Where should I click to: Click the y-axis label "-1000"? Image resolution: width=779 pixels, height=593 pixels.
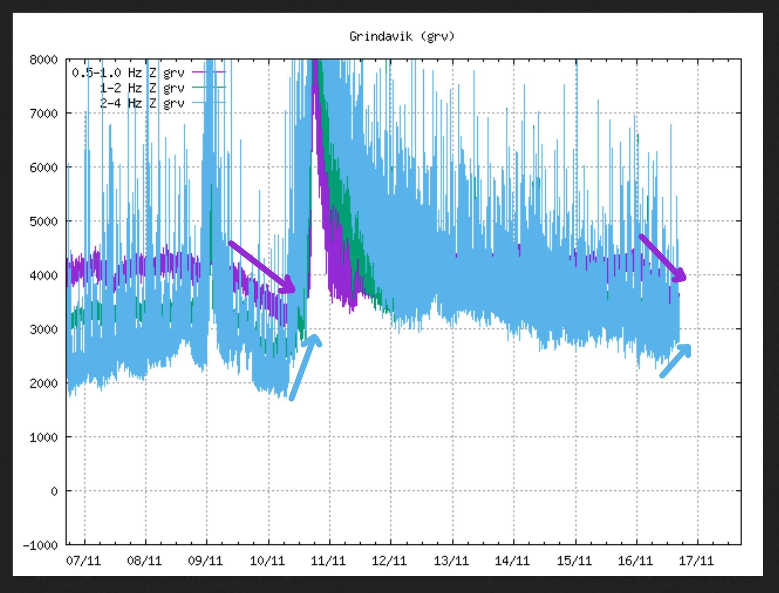click(40, 545)
